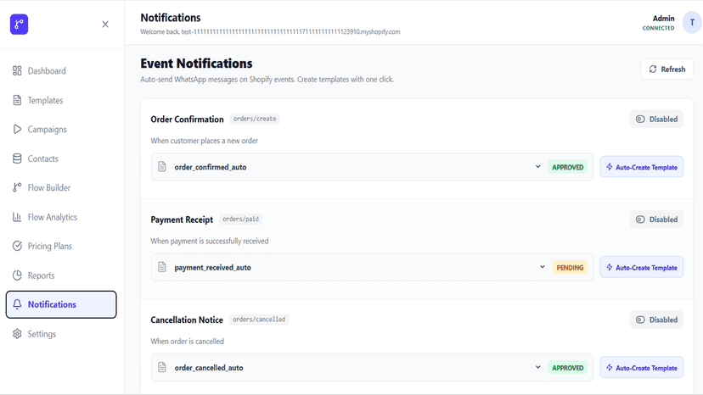Click the orders/paid event tag
This screenshot has width=703, height=395.
point(241,219)
